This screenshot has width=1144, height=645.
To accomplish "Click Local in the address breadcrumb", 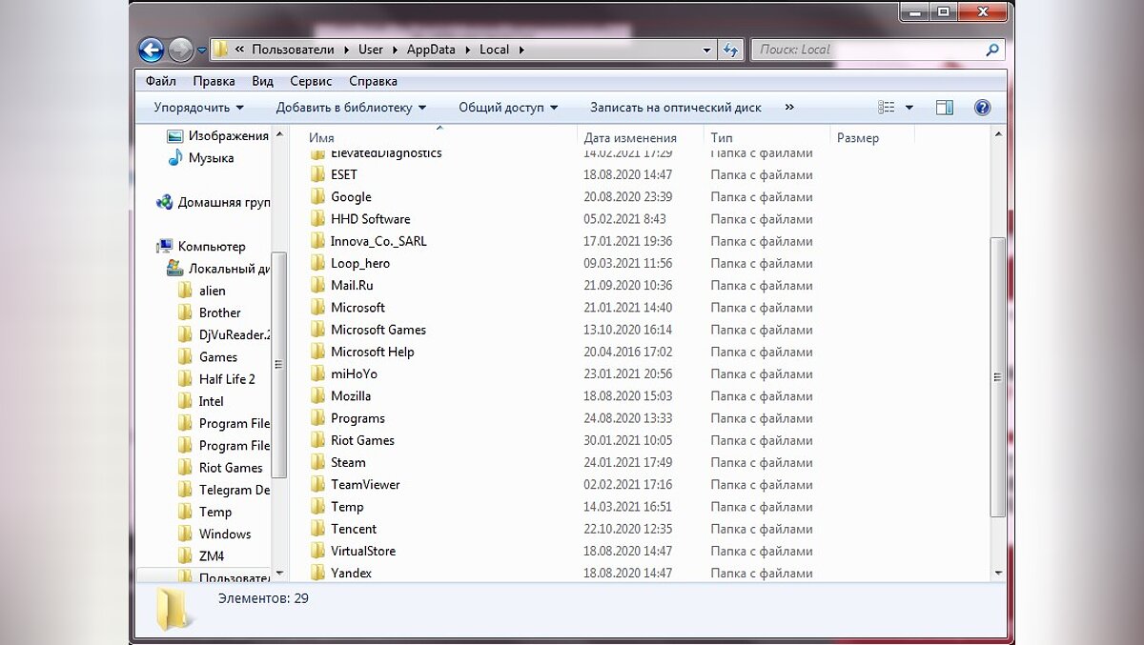I will click(495, 50).
